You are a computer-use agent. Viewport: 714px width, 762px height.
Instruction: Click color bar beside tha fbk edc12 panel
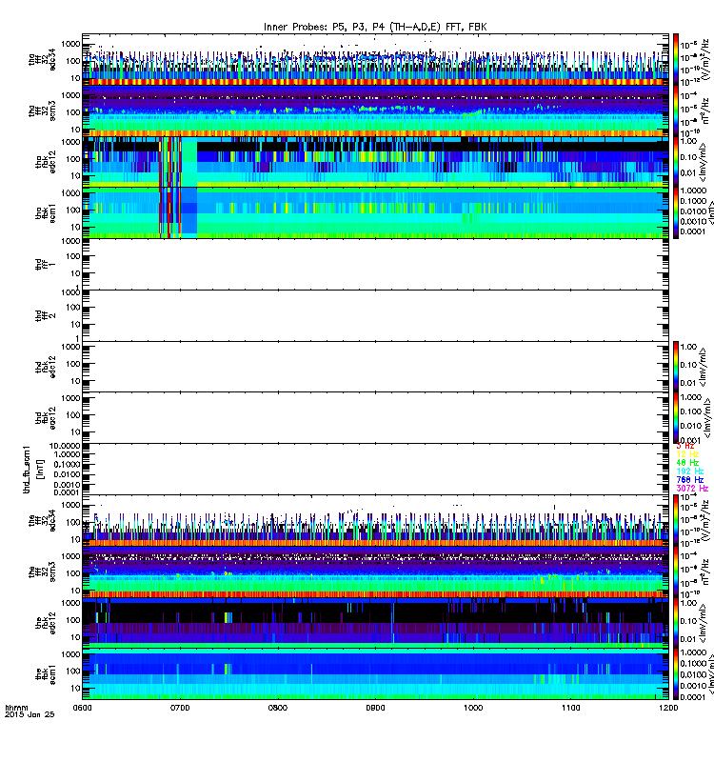coord(675,162)
